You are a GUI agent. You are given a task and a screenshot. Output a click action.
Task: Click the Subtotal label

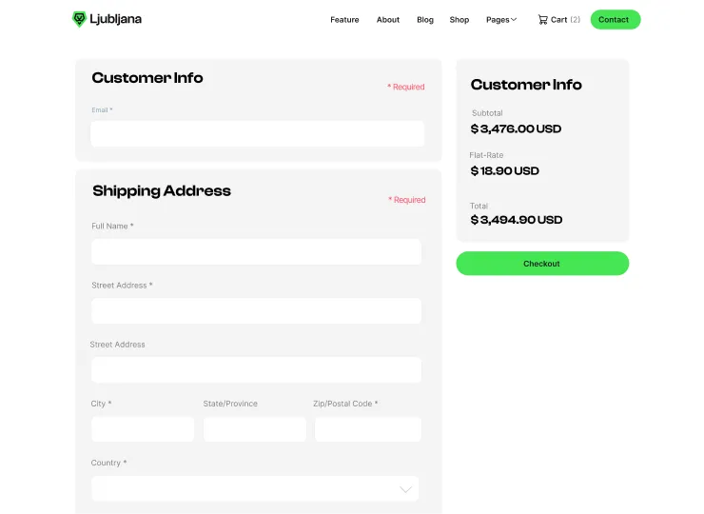point(487,113)
